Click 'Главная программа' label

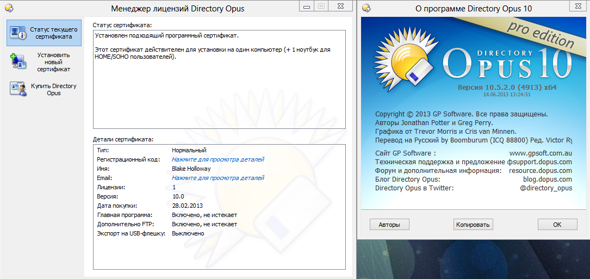[x=124, y=215]
